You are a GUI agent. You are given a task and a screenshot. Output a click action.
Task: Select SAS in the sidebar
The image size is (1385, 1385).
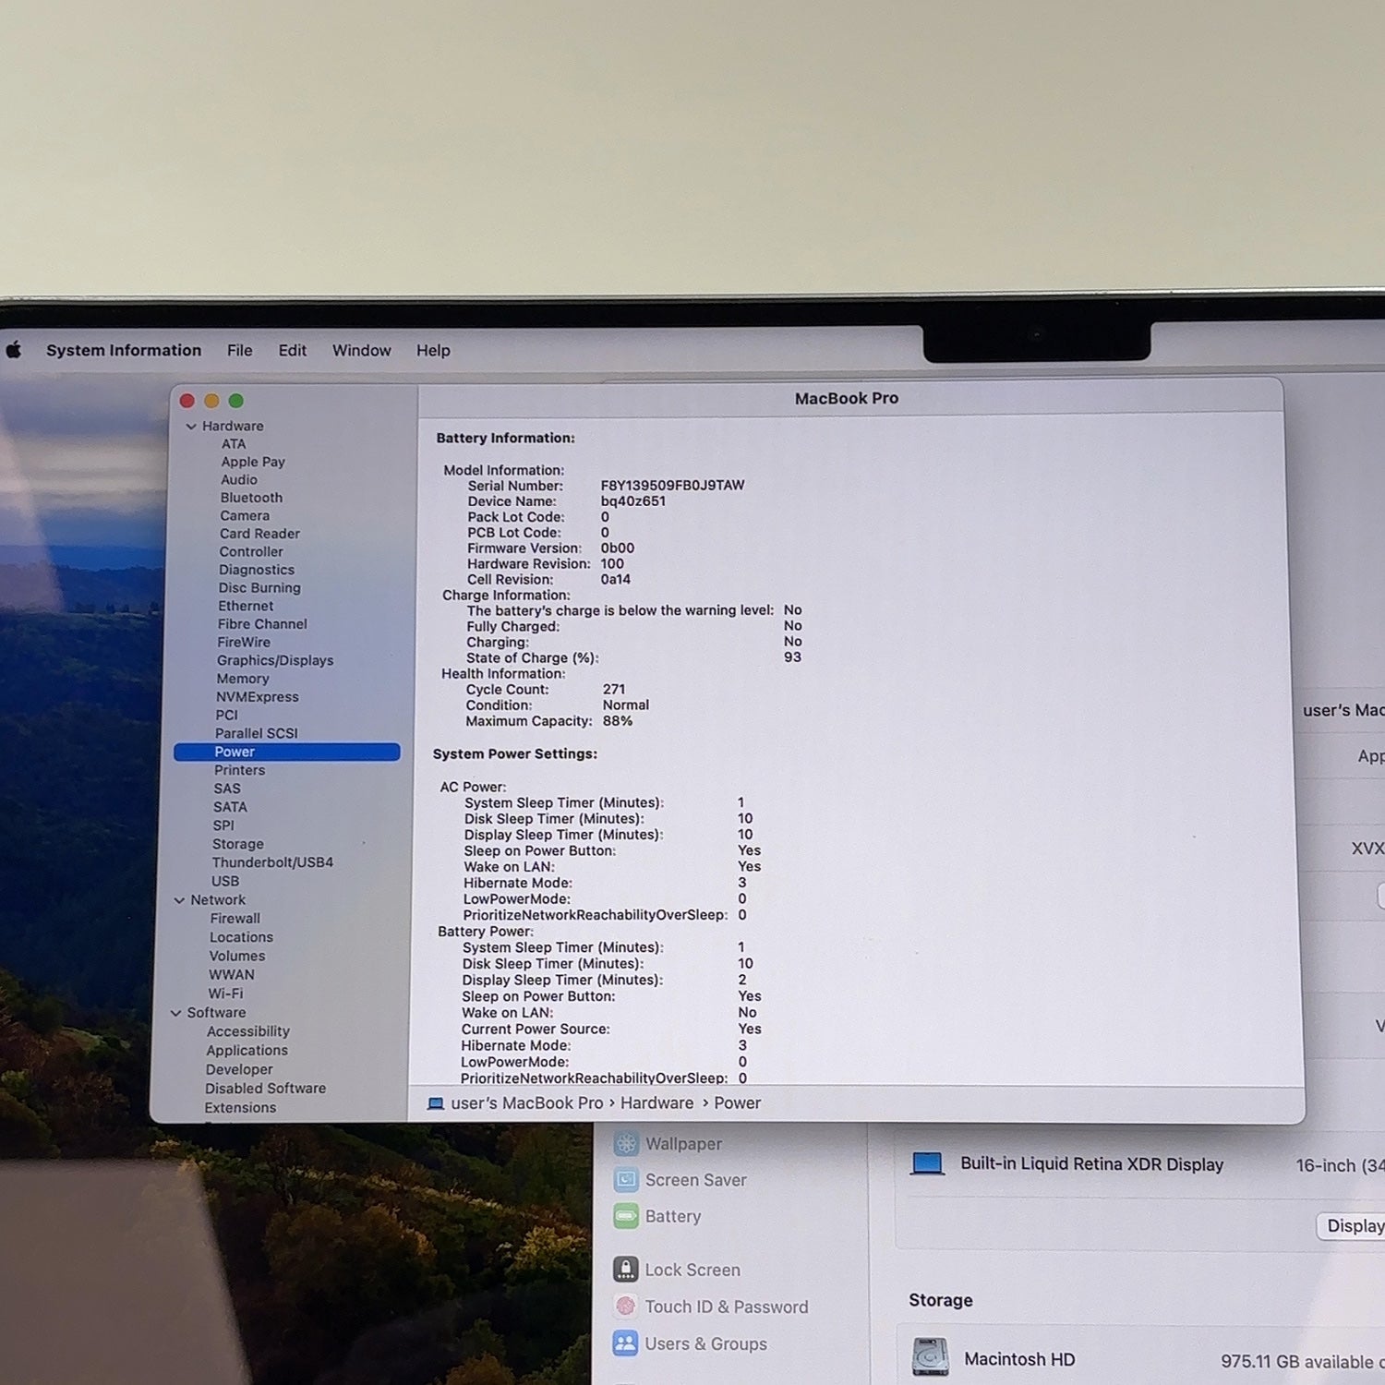(x=227, y=789)
